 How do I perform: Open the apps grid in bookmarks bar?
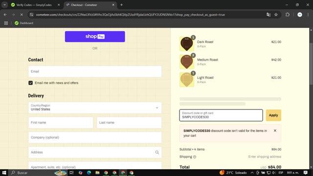click(6, 23)
